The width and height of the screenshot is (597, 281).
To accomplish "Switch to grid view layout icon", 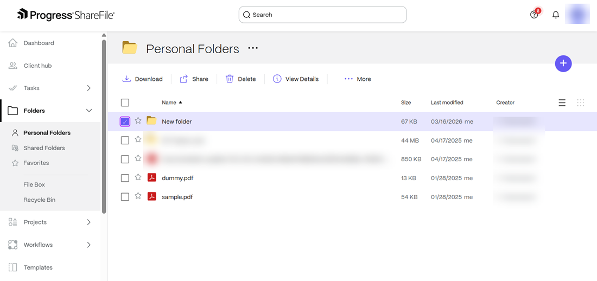I will (x=581, y=103).
